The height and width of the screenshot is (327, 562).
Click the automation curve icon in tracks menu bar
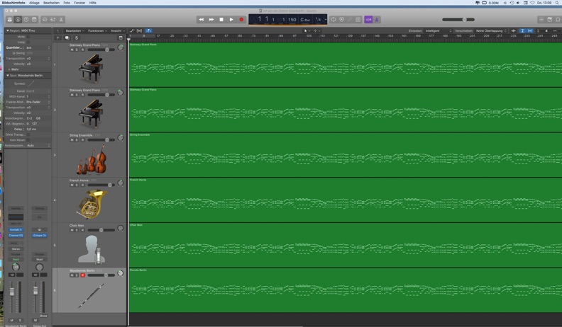131,30
